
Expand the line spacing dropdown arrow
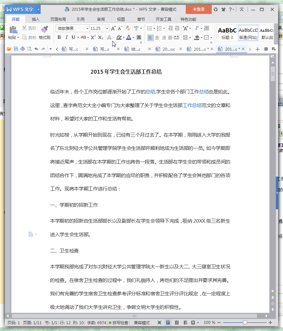[190, 38]
